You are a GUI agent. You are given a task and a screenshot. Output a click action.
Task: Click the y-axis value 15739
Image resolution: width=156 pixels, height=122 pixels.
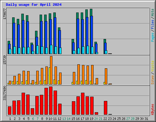coord(5,60)
